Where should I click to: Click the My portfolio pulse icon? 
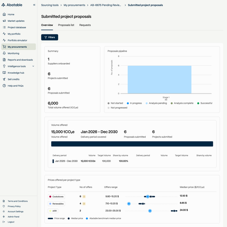click(x=4, y=34)
